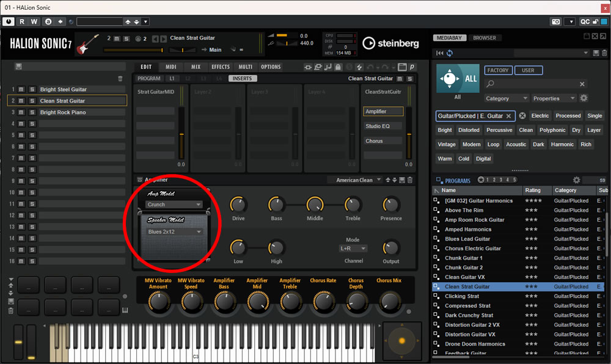Open the Amp Model Crunch dropdown
The image size is (611, 364).
click(x=174, y=205)
